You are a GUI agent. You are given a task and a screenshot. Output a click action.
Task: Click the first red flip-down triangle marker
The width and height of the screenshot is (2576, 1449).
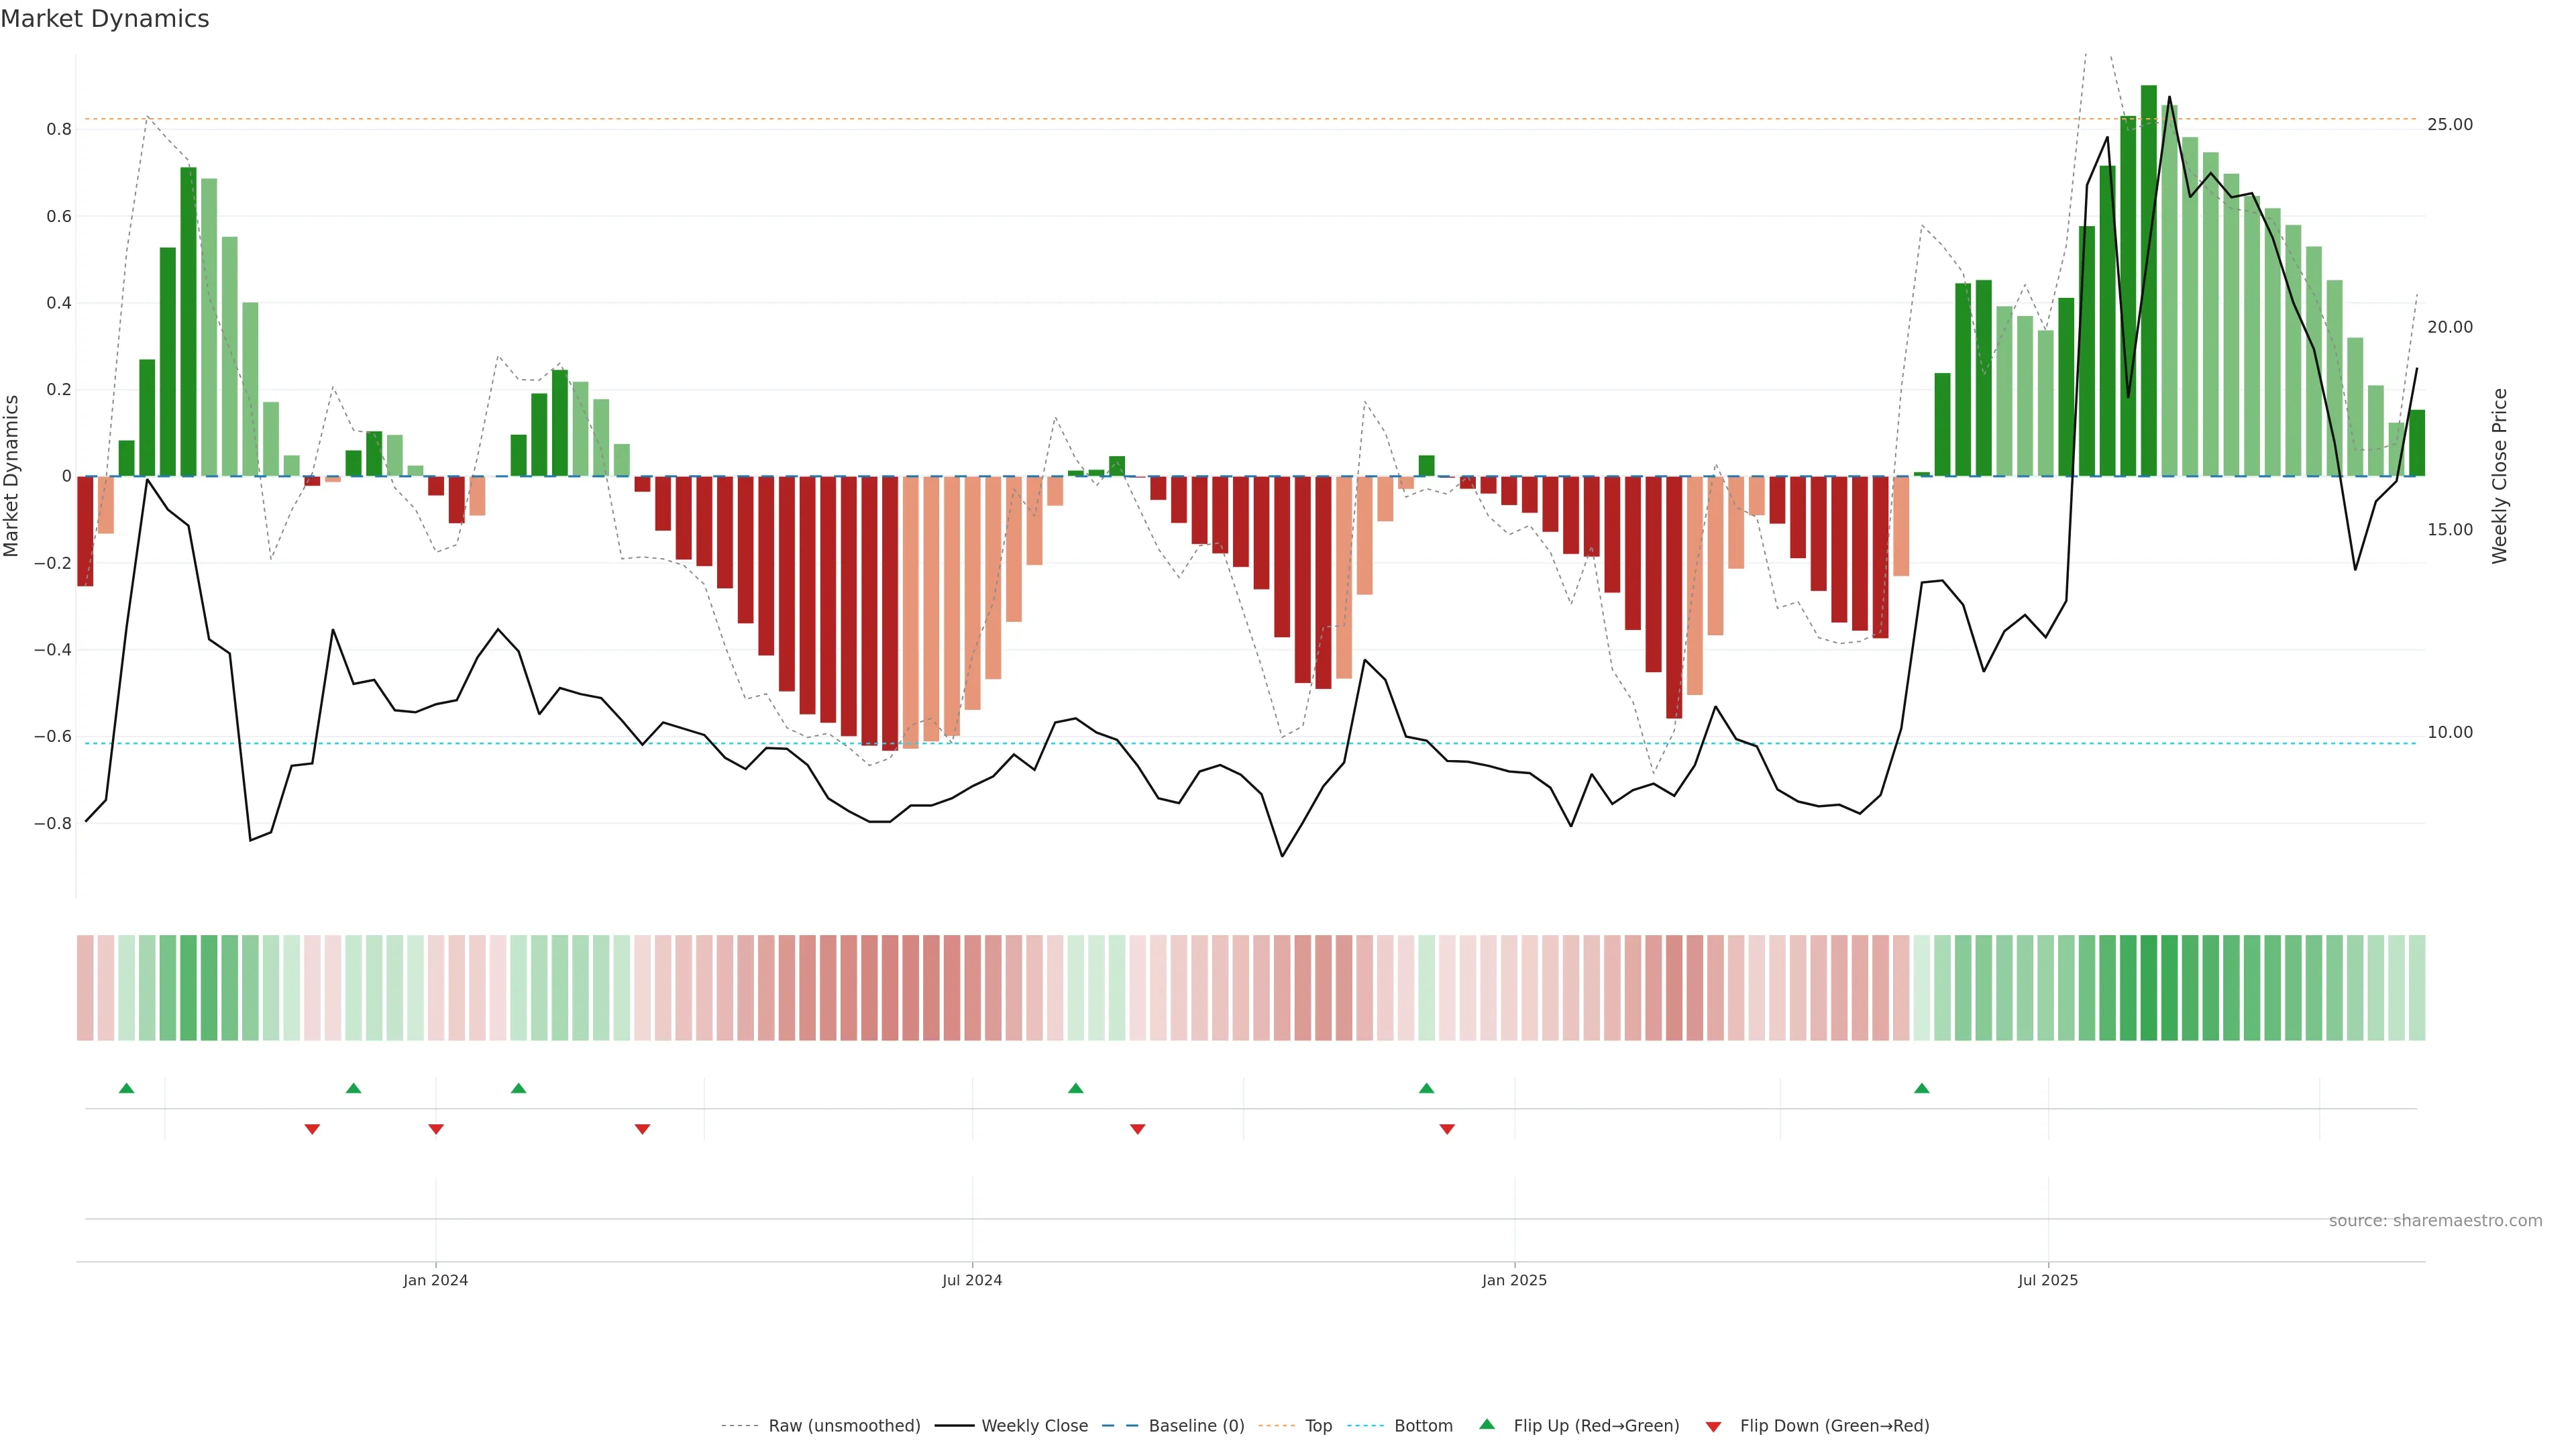coord(312,1129)
